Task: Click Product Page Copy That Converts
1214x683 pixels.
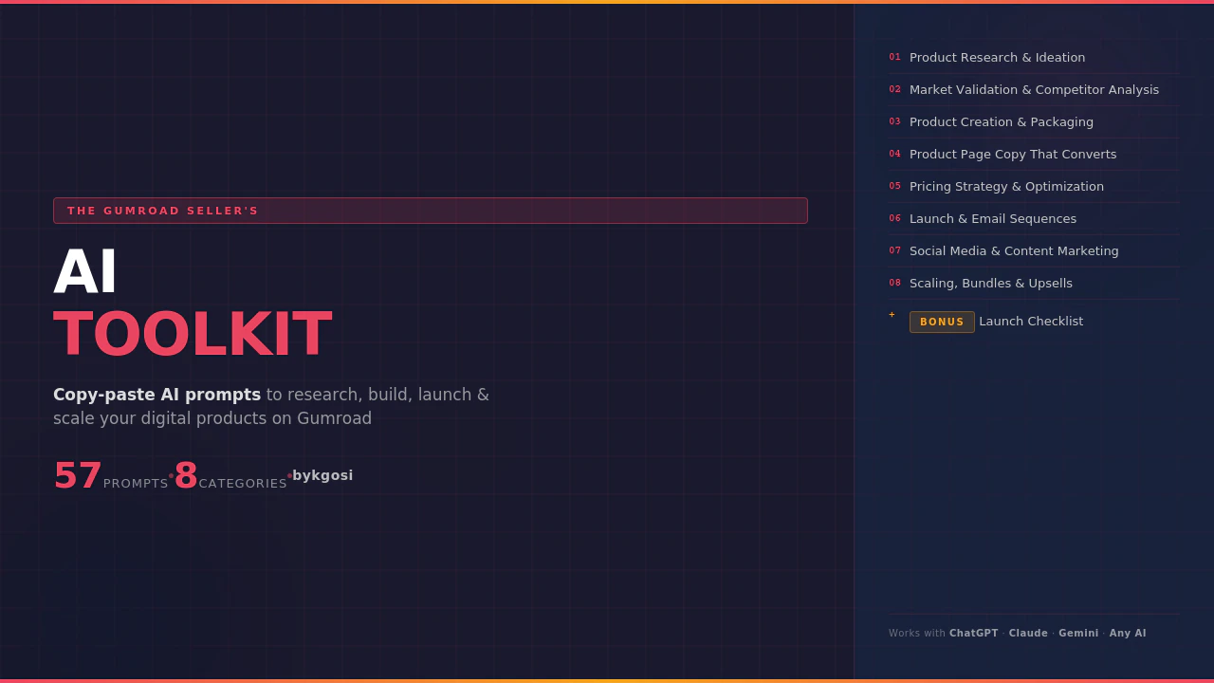Action: (1013, 154)
